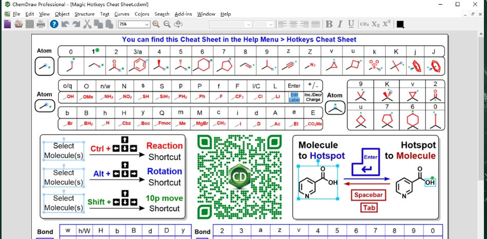Open the Colors menu
The width and height of the screenshot is (487, 239).
coord(142,14)
